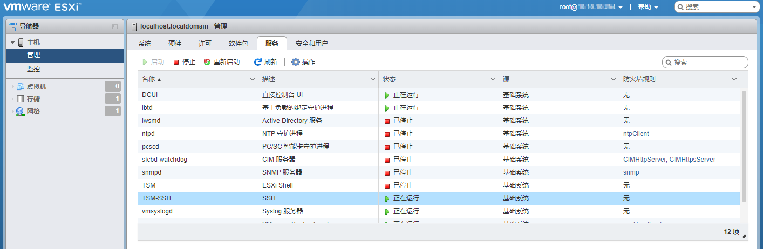Refresh the services list
This screenshot has height=249, width=763.
pos(258,62)
